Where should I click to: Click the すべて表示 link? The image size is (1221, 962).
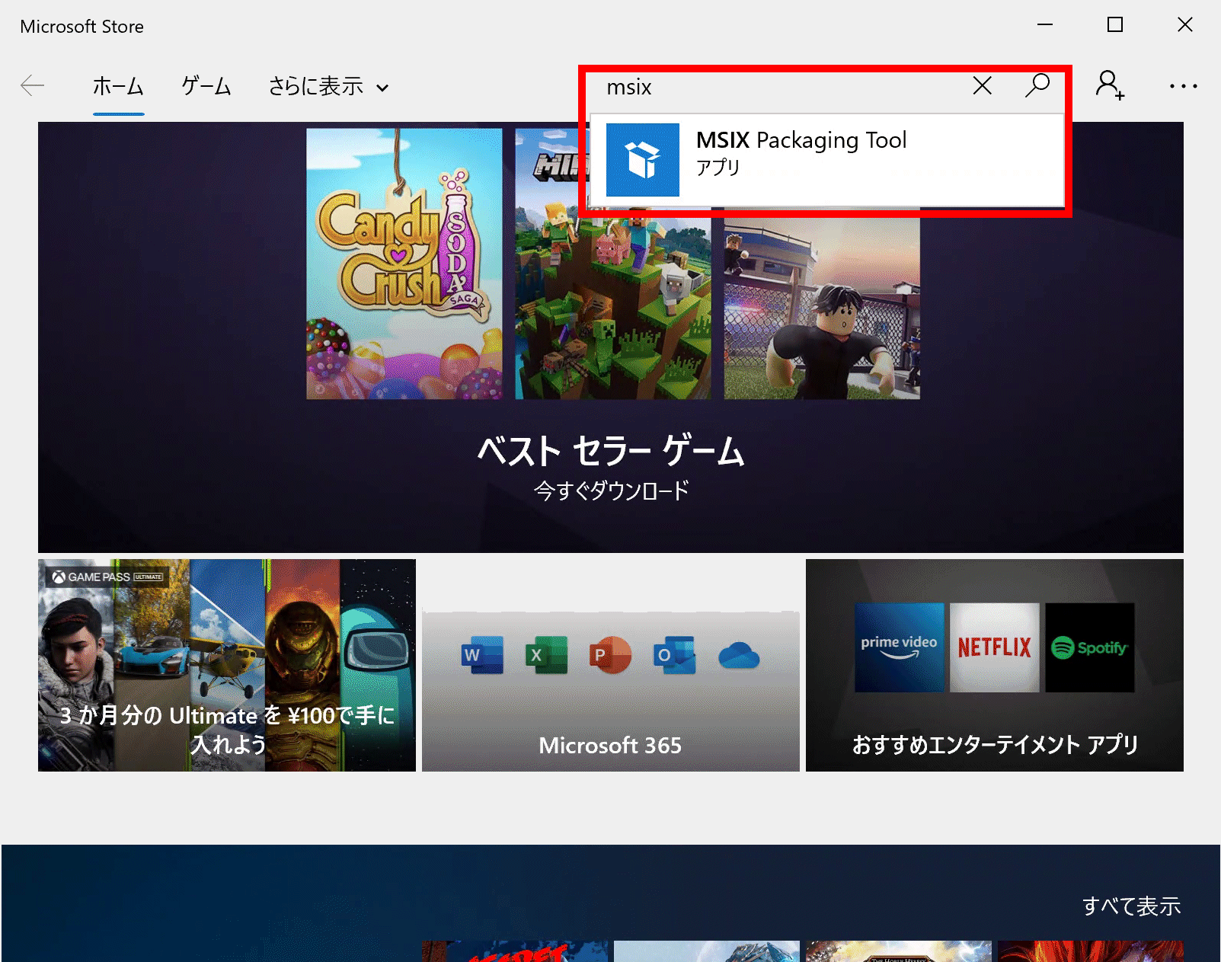point(1131,906)
